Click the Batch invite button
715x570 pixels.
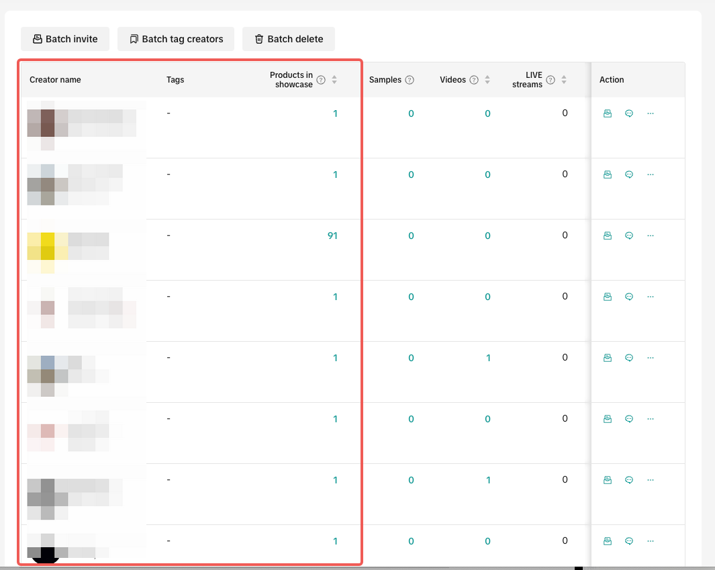(65, 39)
